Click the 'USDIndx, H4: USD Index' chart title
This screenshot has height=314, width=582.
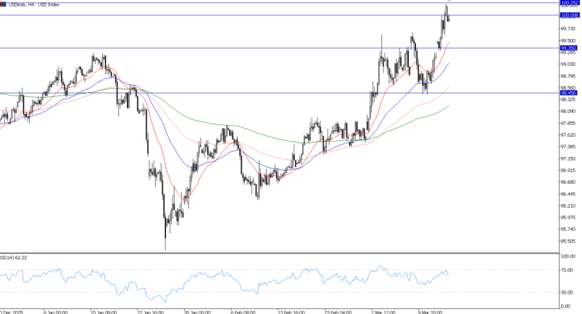(34, 4)
